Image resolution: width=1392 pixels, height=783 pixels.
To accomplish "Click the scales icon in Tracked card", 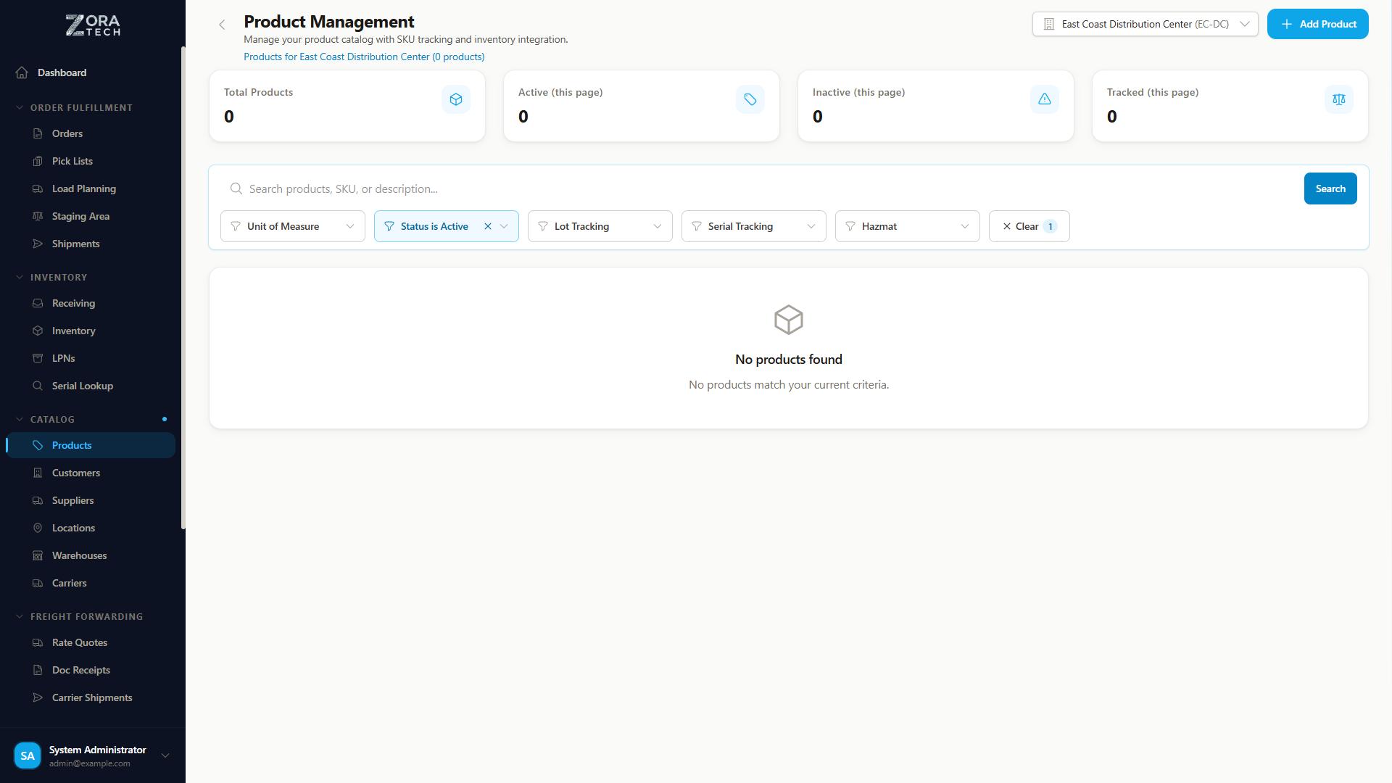I will tap(1338, 99).
